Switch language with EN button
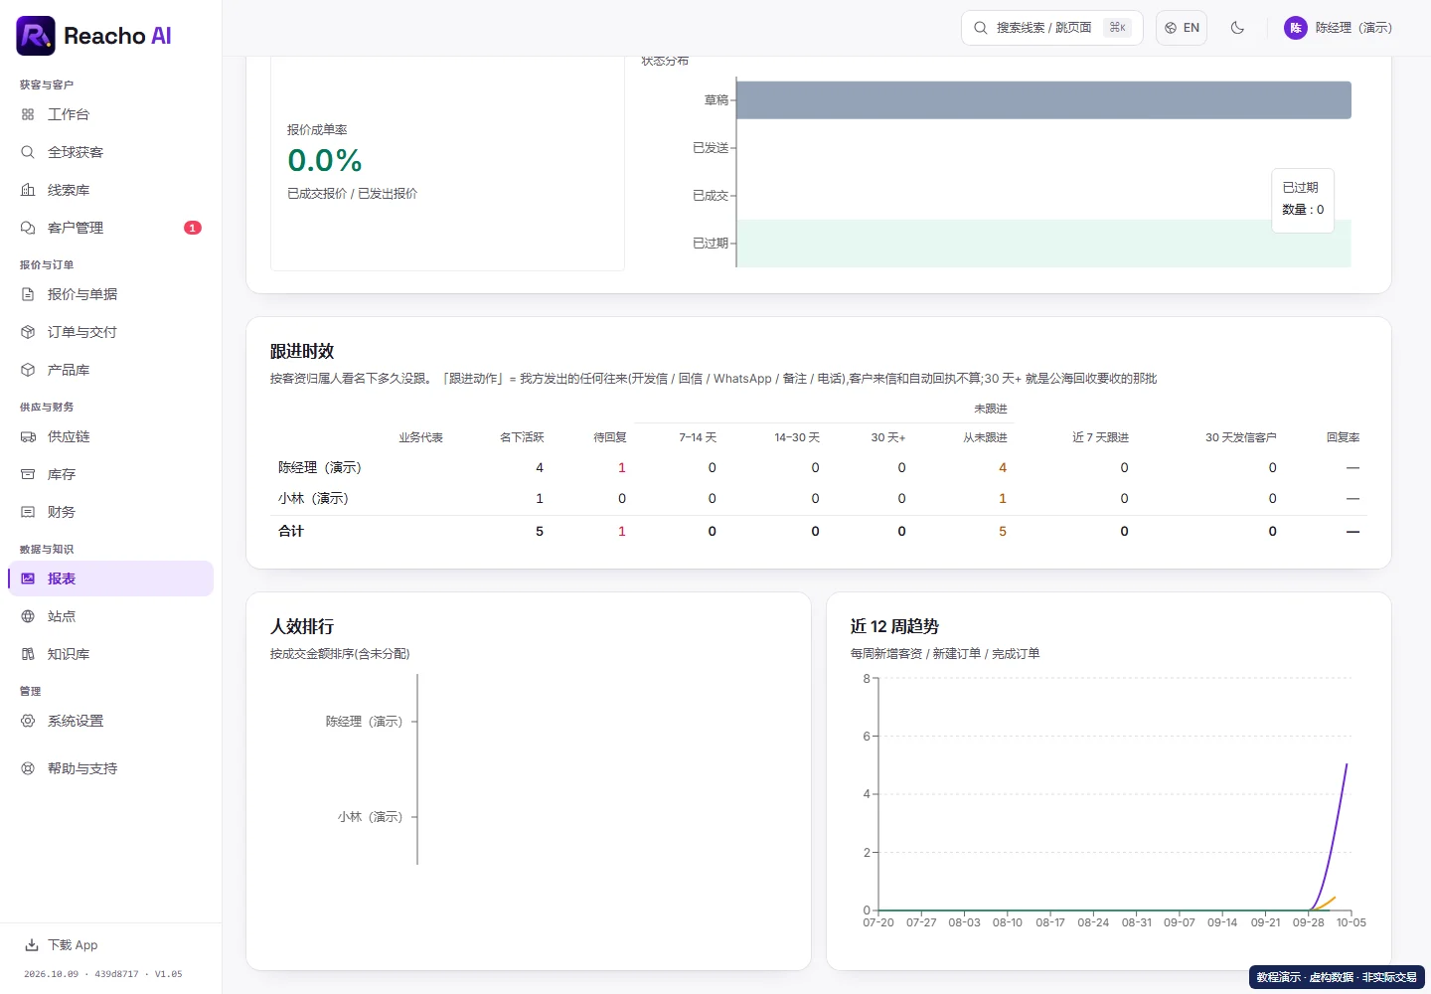Image resolution: width=1431 pixels, height=994 pixels. [x=1182, y=28]
